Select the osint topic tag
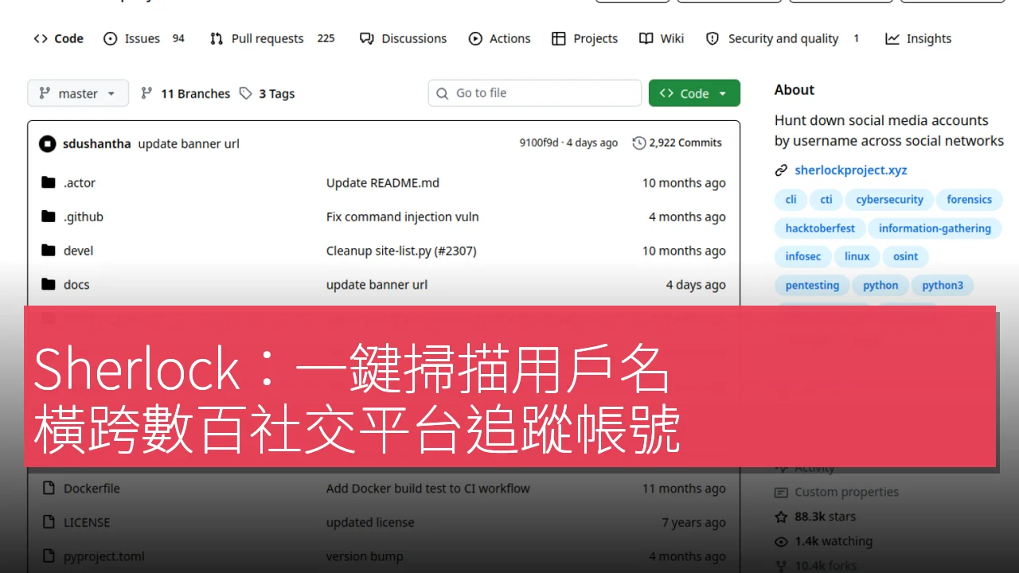 tap(906, 257)
